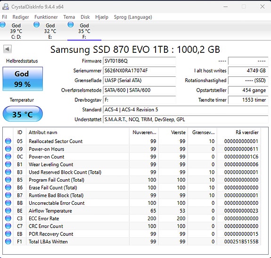Click the Serienummer field

[x=140, y=71]
